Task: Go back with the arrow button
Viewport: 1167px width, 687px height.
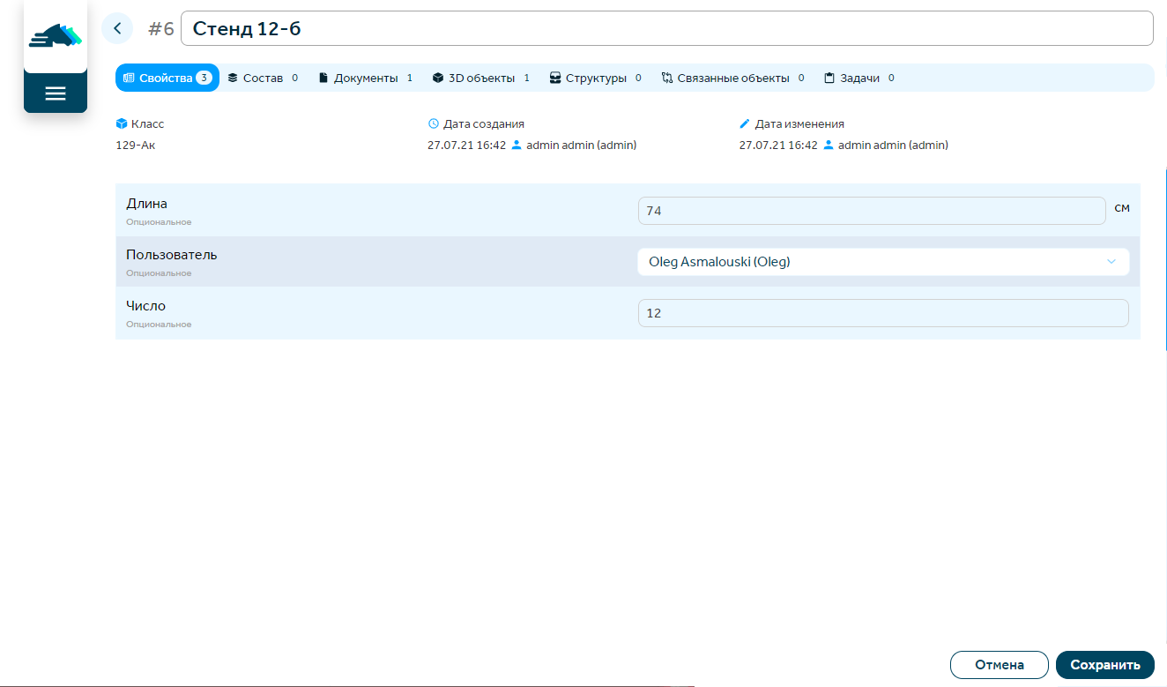Action: click(117, 28)
